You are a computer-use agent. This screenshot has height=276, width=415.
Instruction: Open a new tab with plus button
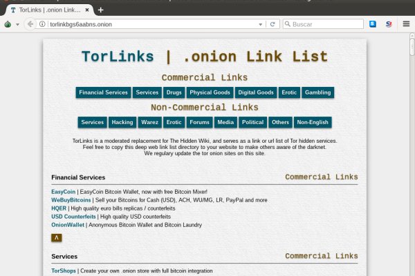100,10
